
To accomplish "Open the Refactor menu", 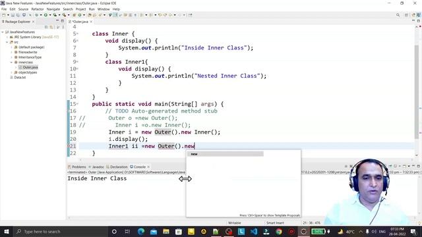I will coord(38,9).
